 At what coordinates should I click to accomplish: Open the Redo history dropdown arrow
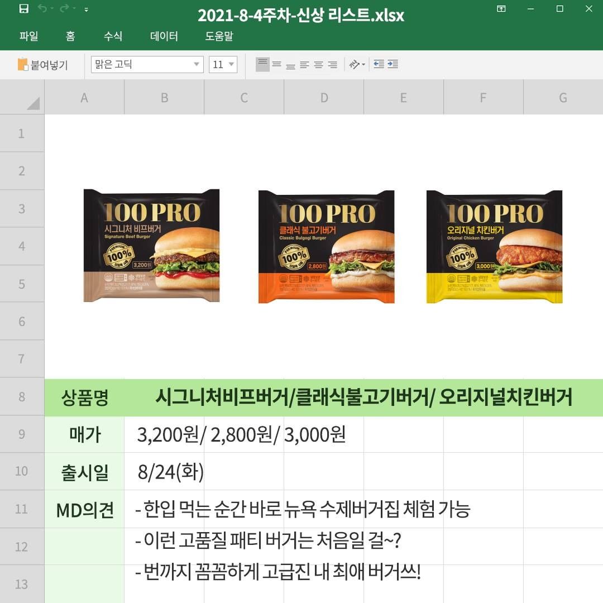[74, 9]
